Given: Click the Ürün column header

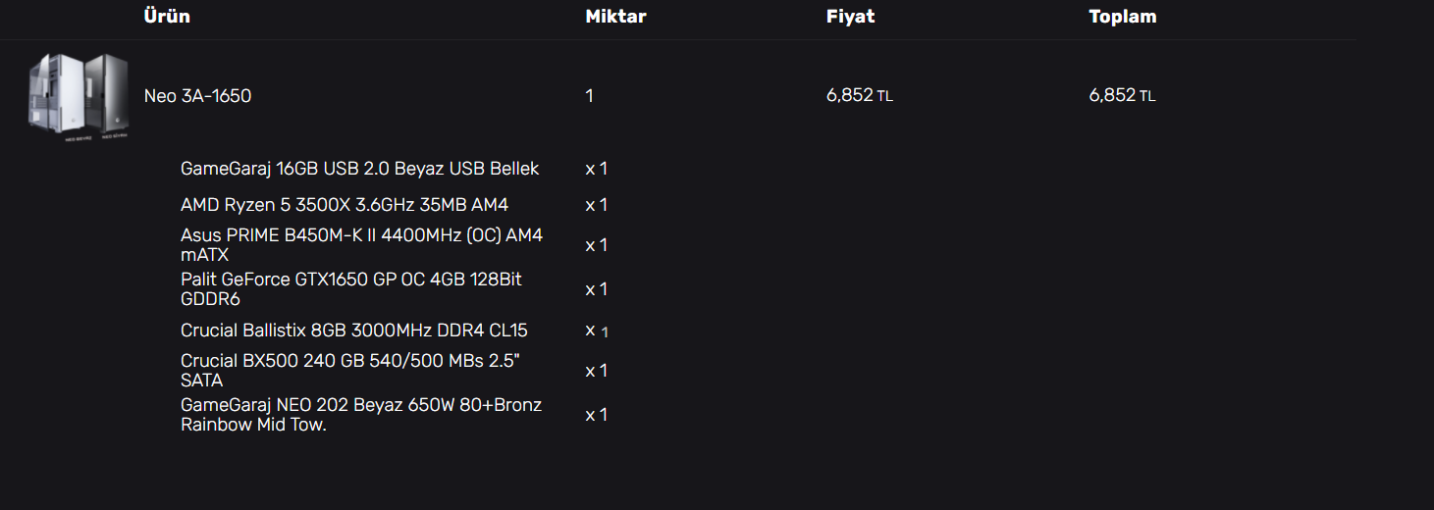Looking at the screenshot, I should [x=167, y=17].
